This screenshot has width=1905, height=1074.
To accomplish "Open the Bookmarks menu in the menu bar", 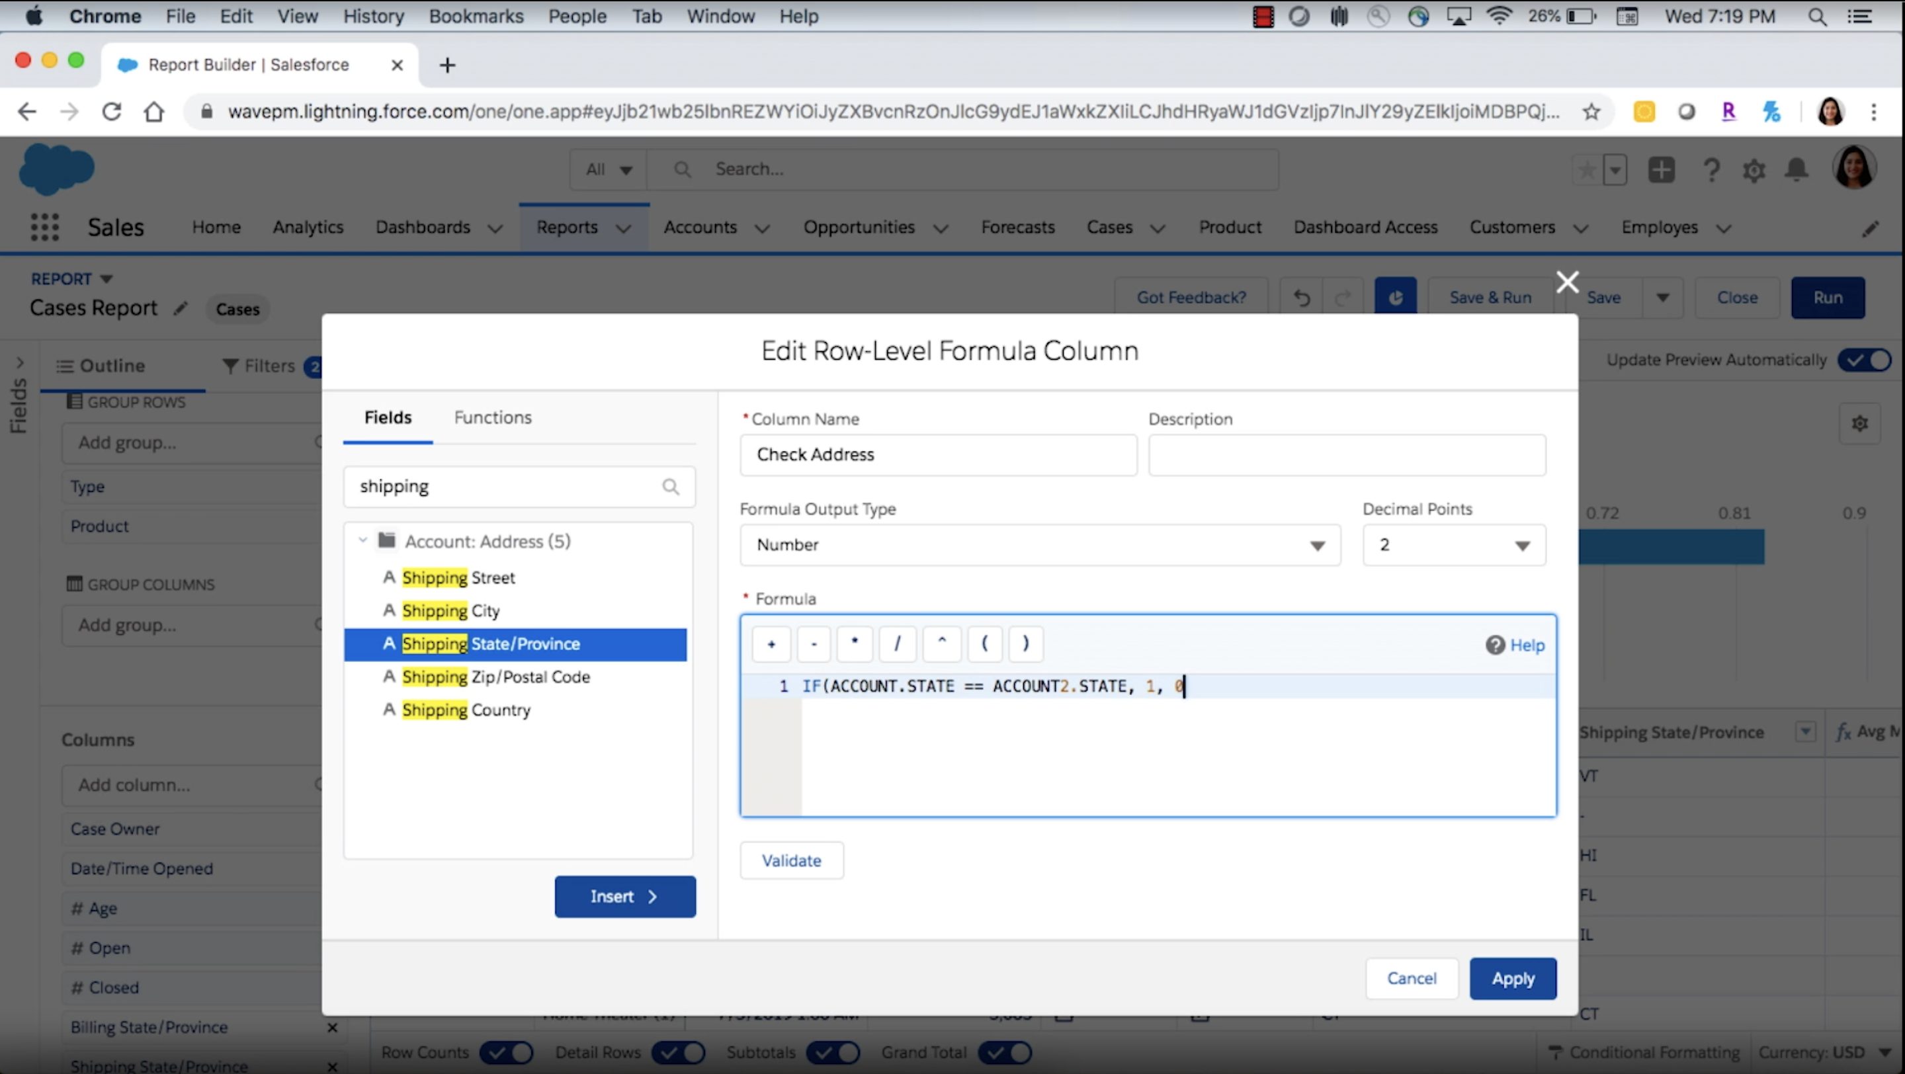I will (x=476, y=15).
